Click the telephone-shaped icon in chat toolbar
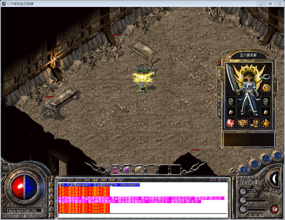Viewport: 285px width, 220px height. pos(79,180)
